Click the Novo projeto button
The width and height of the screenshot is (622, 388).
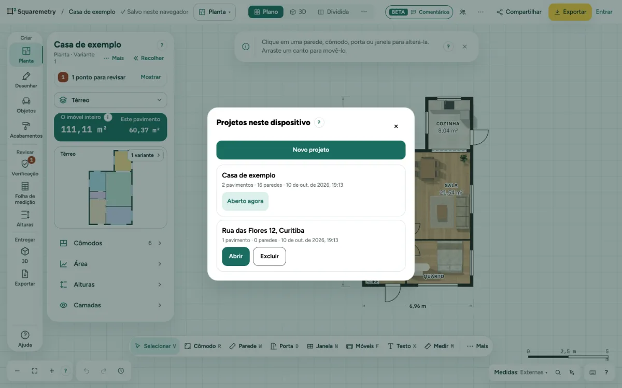[x=311, y=150]
